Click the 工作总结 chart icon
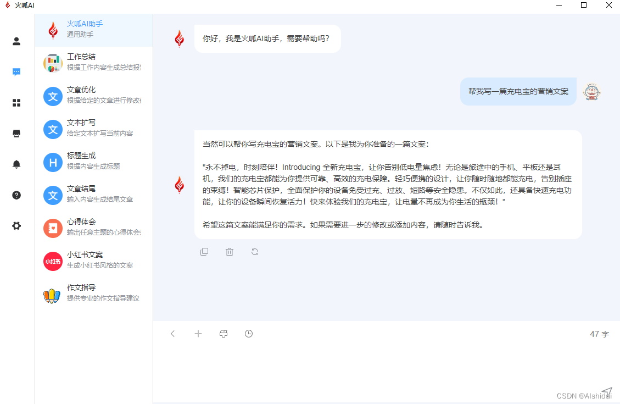Viewport: 620px width, 404px height. [x=53, y=63]
